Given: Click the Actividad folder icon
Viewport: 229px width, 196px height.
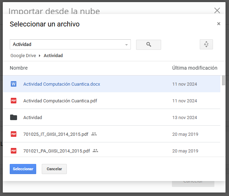Looking at the screenshot, I should 14,117.
